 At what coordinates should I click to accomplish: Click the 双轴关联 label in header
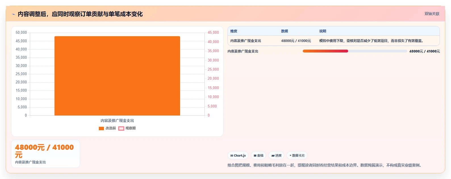click(432, 14)
